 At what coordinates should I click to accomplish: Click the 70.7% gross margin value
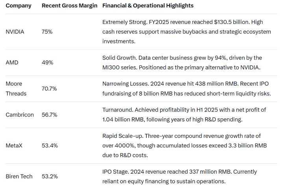[x=49, y=89]
